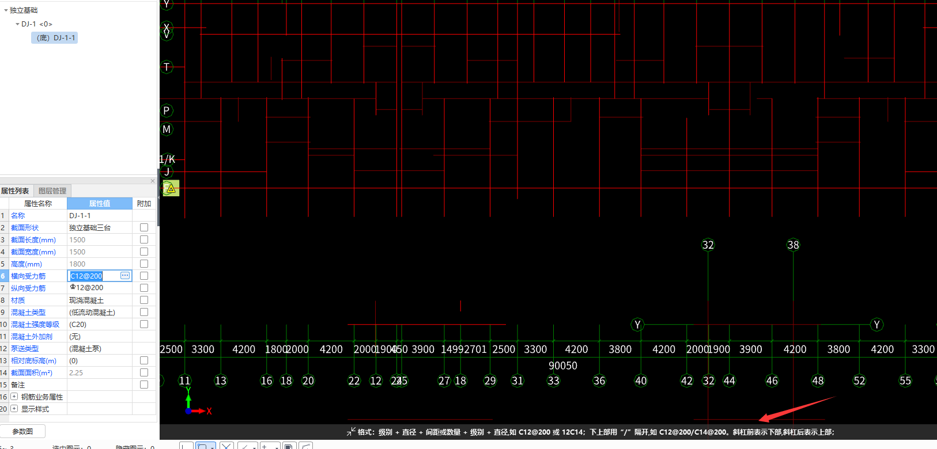Select the yellow triangle marker near axis J
937x449 pixels.
tap(171, 188)
